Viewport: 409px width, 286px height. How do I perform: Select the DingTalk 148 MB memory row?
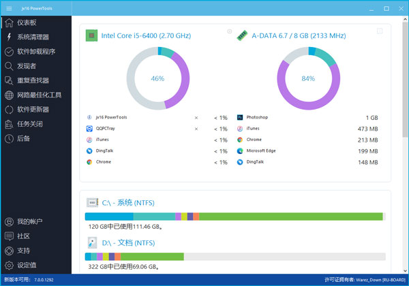pyautogui.click(x=307, y=162)
